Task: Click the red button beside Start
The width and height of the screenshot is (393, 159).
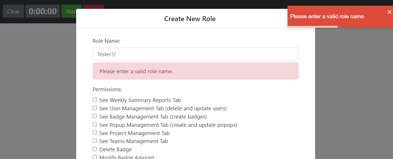Action: click(94, 7)
